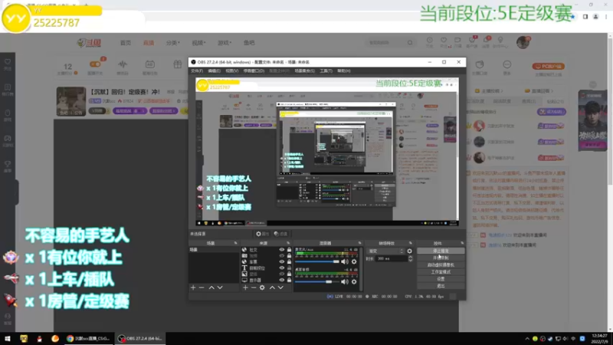Adjust the desktop audio volume slider

pyautogui.click(x=317, y=281)
